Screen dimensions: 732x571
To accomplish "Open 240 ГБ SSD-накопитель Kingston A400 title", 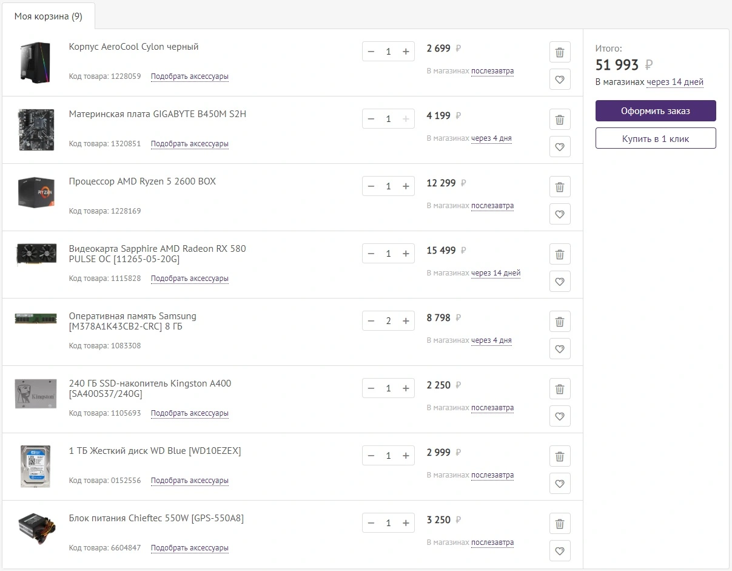I will pyautogui.click(x=150, y=388).
